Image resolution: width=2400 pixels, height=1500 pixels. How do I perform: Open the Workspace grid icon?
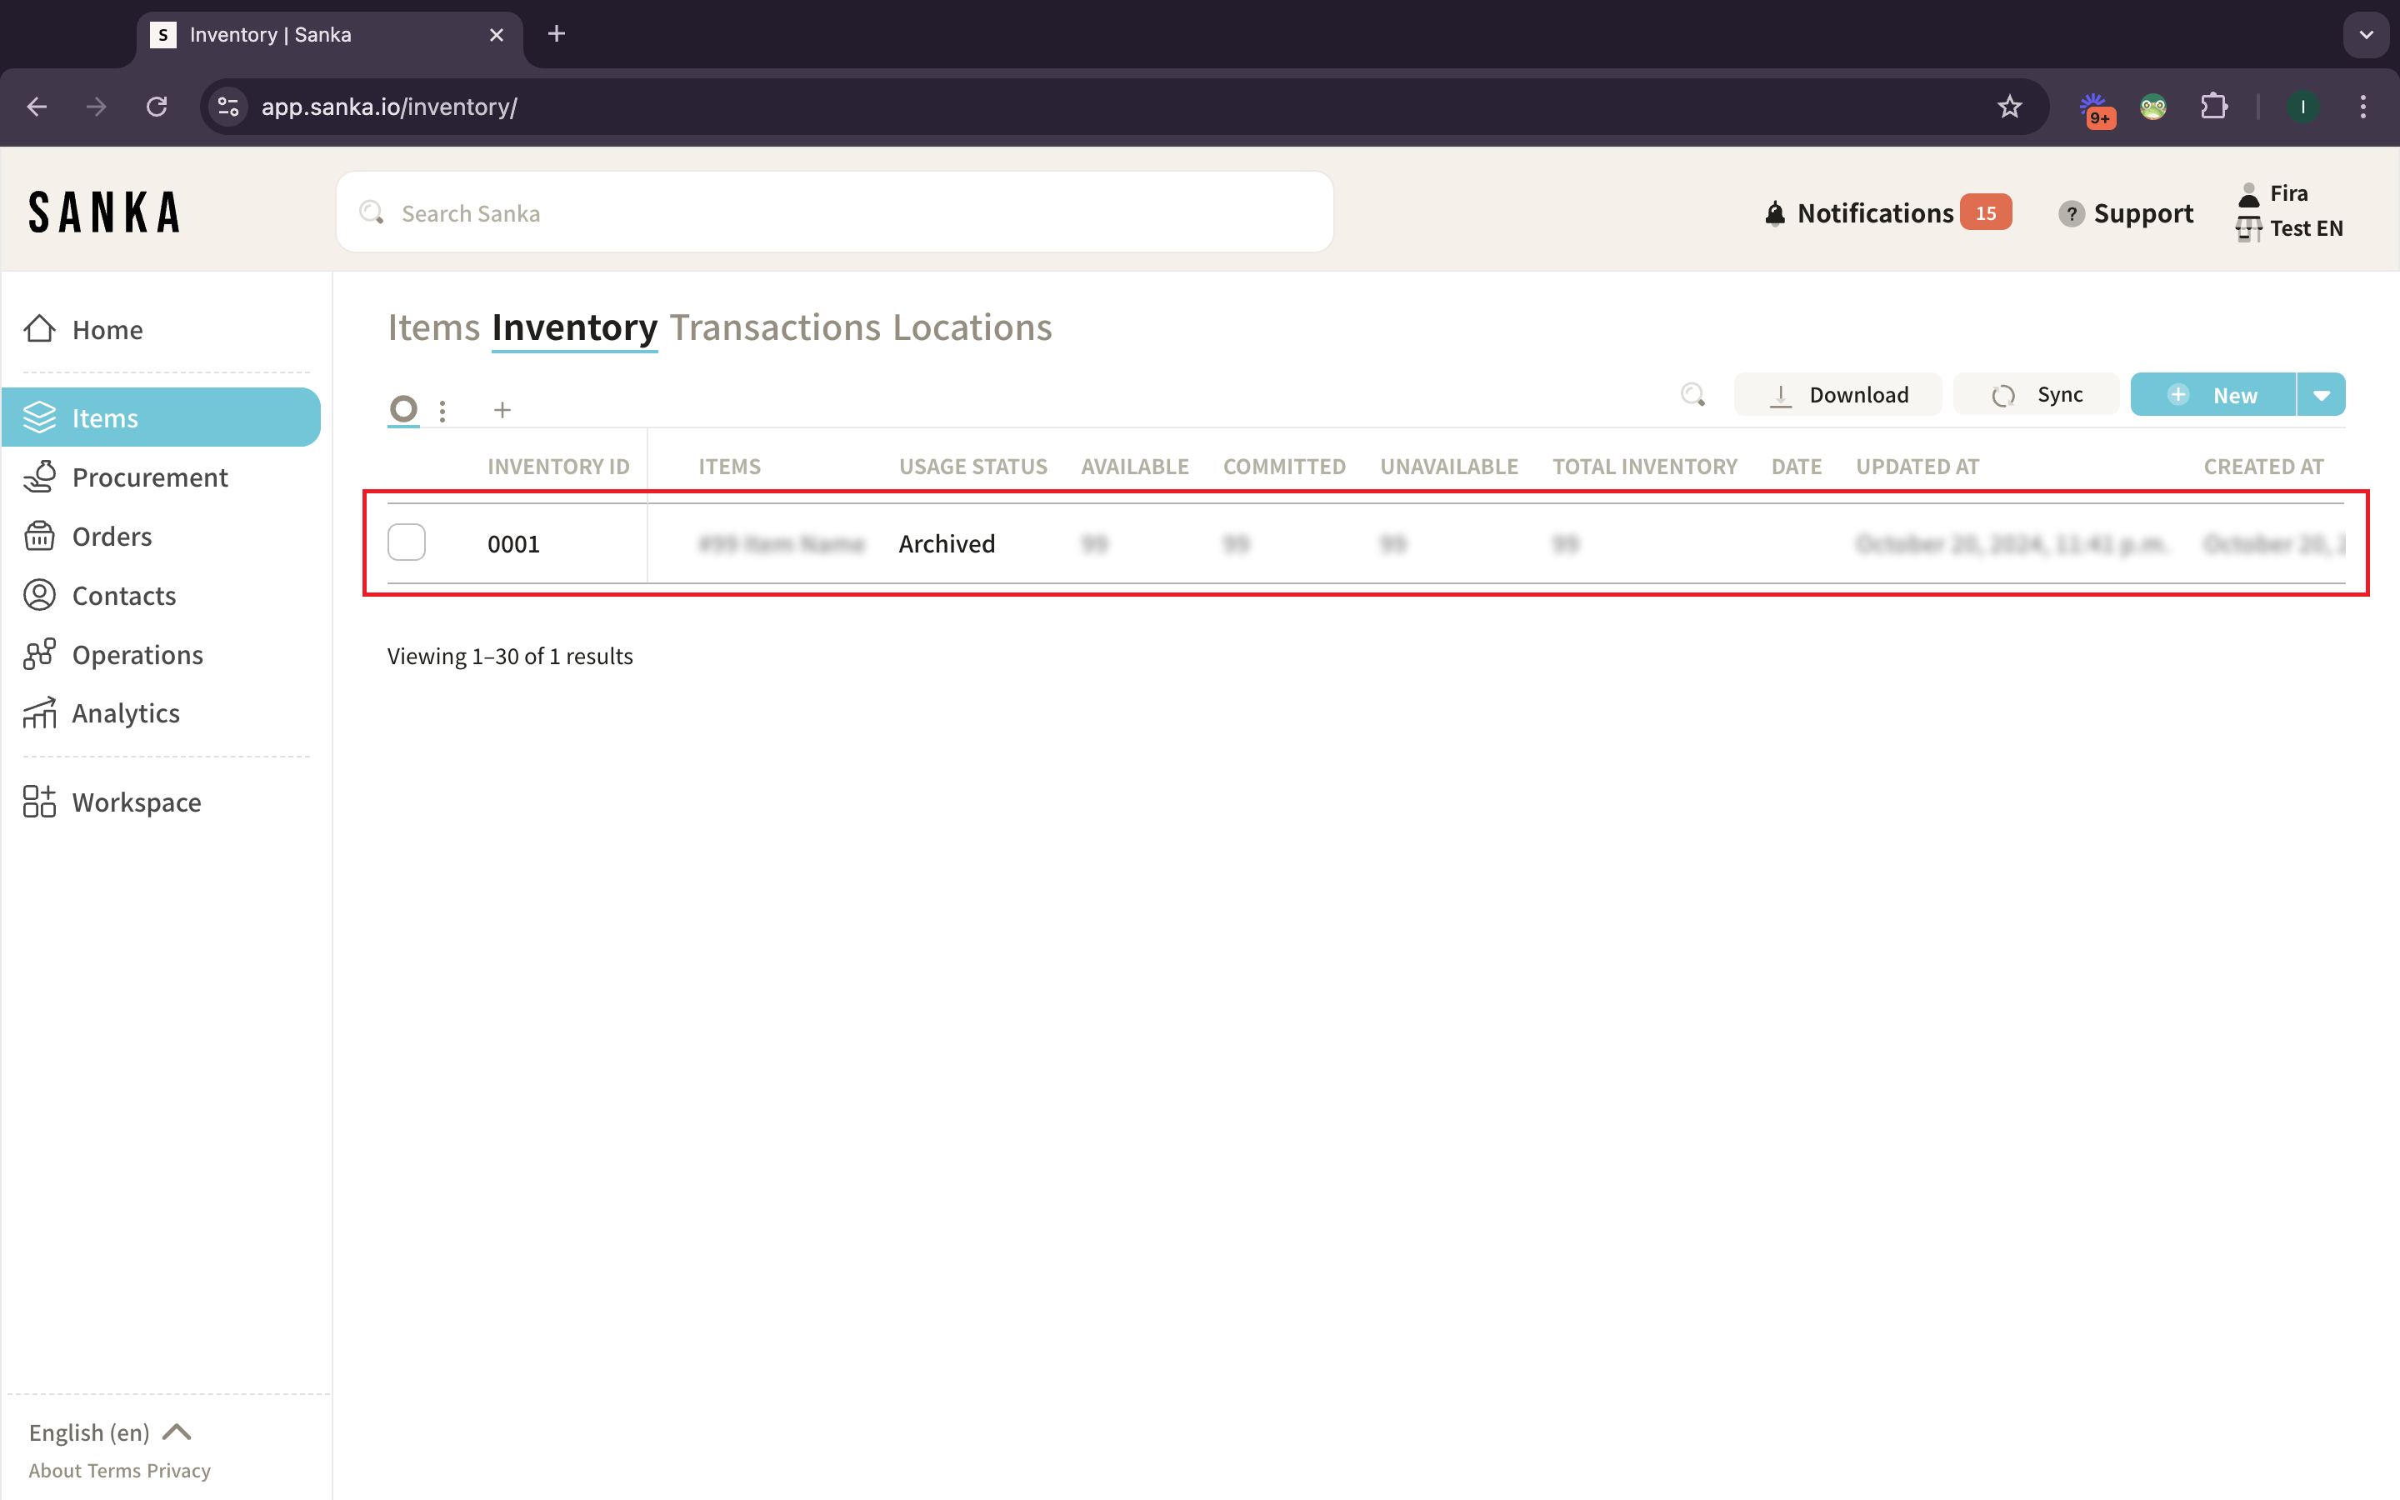pyautogui.click(x=40, y=802)
